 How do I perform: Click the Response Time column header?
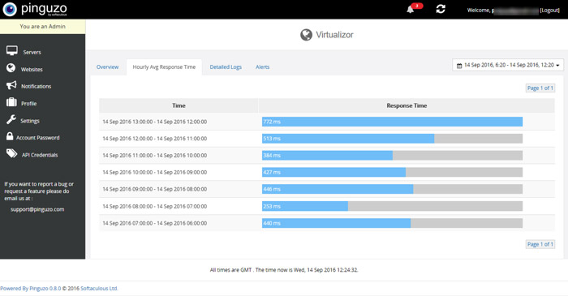coord(407,105)
